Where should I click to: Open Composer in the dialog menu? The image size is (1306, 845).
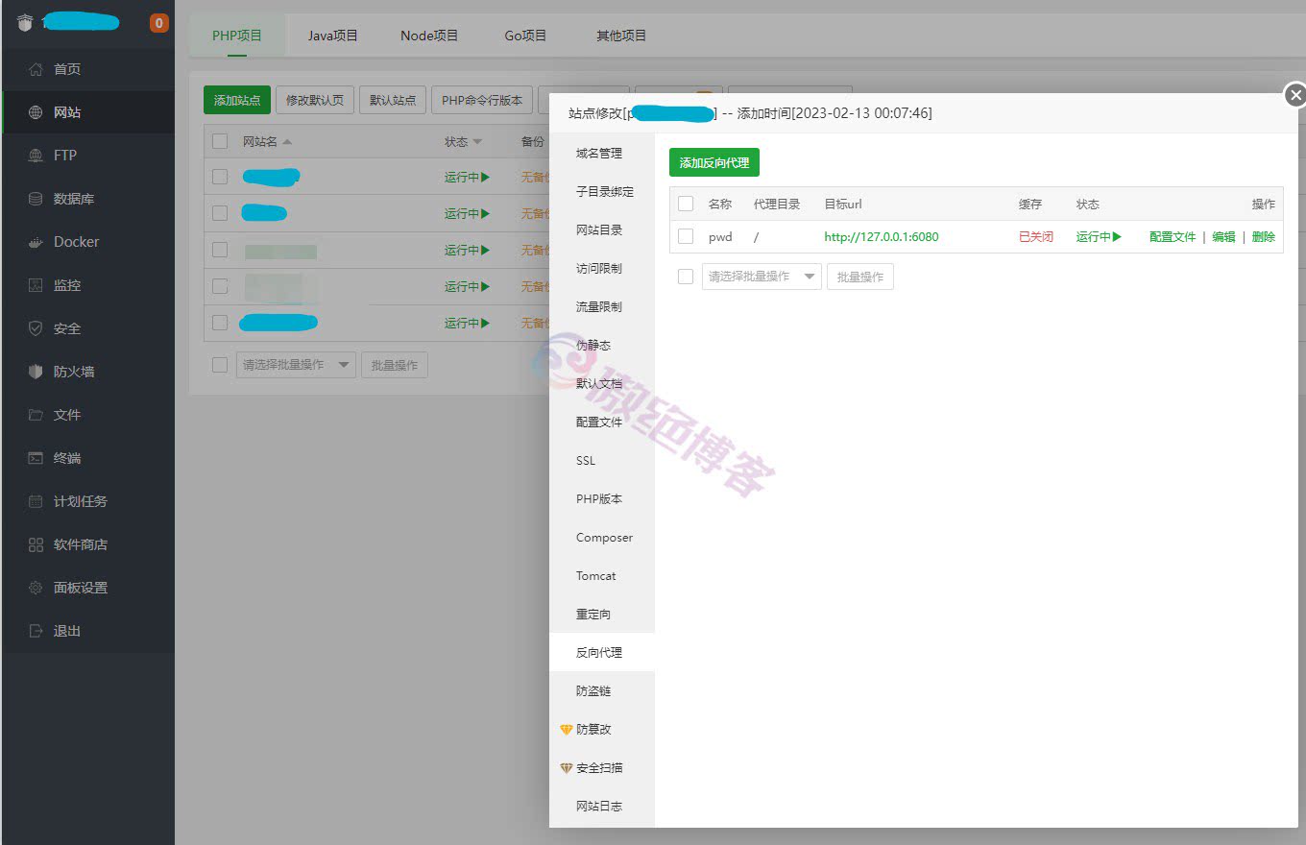602,538
